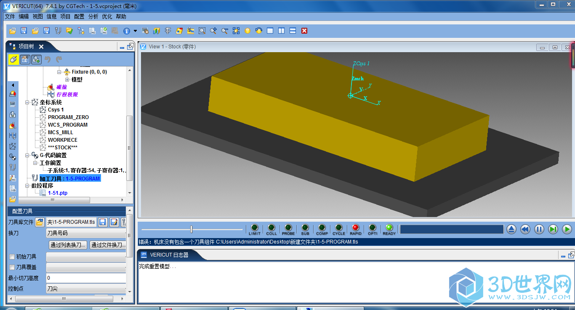
Task: Open the 分析 menu
Action: click(x=93, y=17)
